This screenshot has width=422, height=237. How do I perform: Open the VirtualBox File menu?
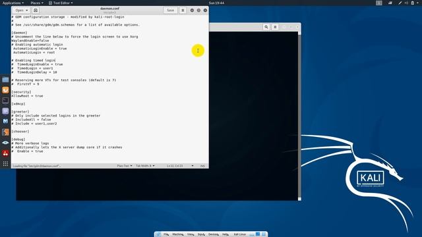click(166, 234)
